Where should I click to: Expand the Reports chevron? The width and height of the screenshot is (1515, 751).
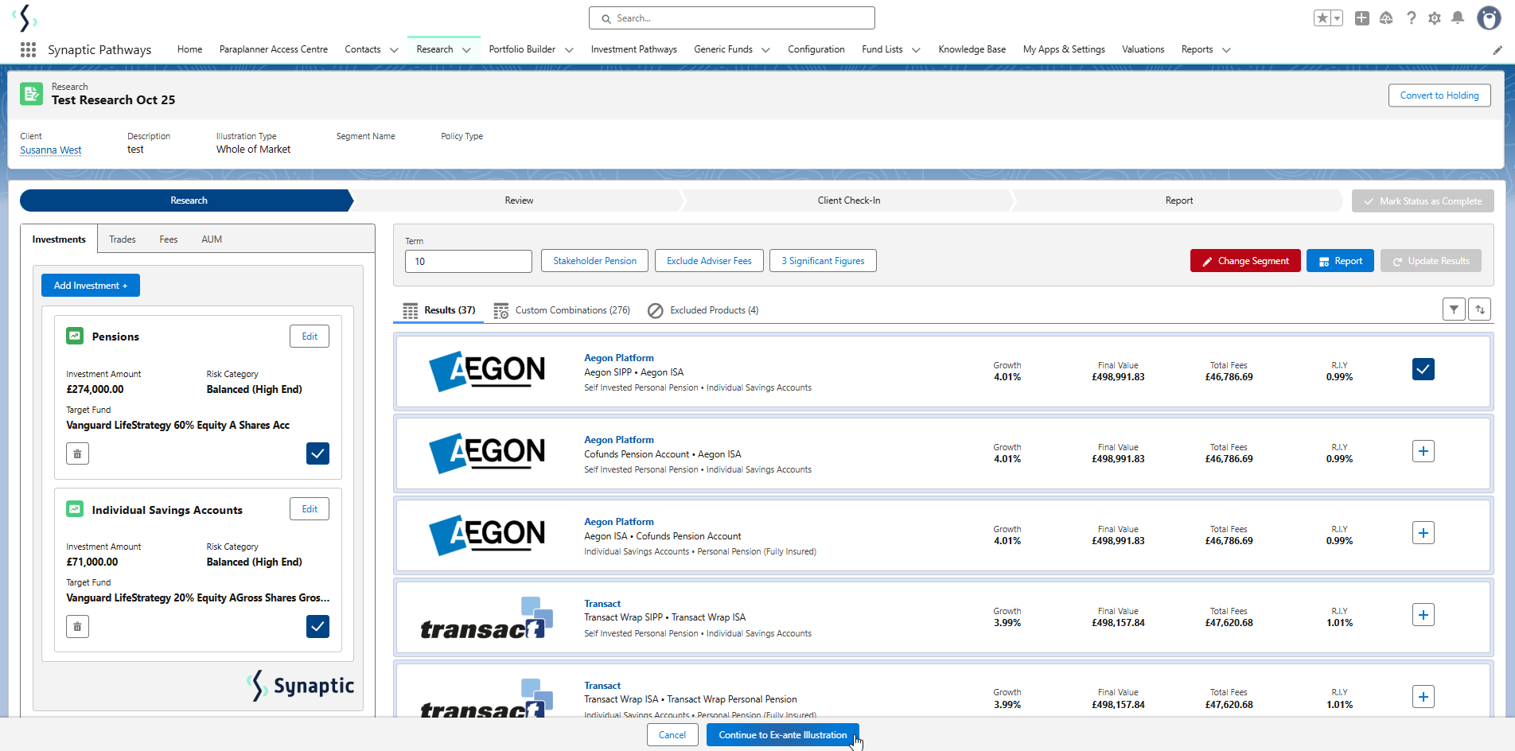click(x=1226, y=50)
